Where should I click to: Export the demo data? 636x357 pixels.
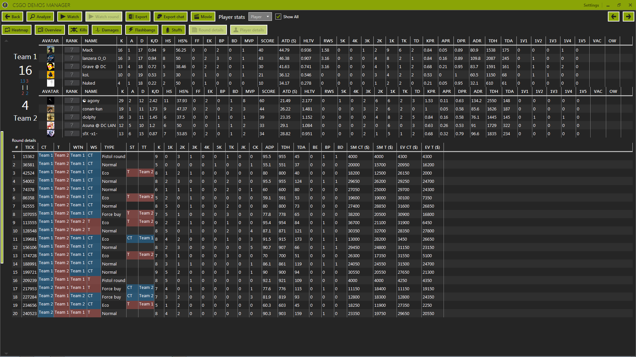point(138,17)
